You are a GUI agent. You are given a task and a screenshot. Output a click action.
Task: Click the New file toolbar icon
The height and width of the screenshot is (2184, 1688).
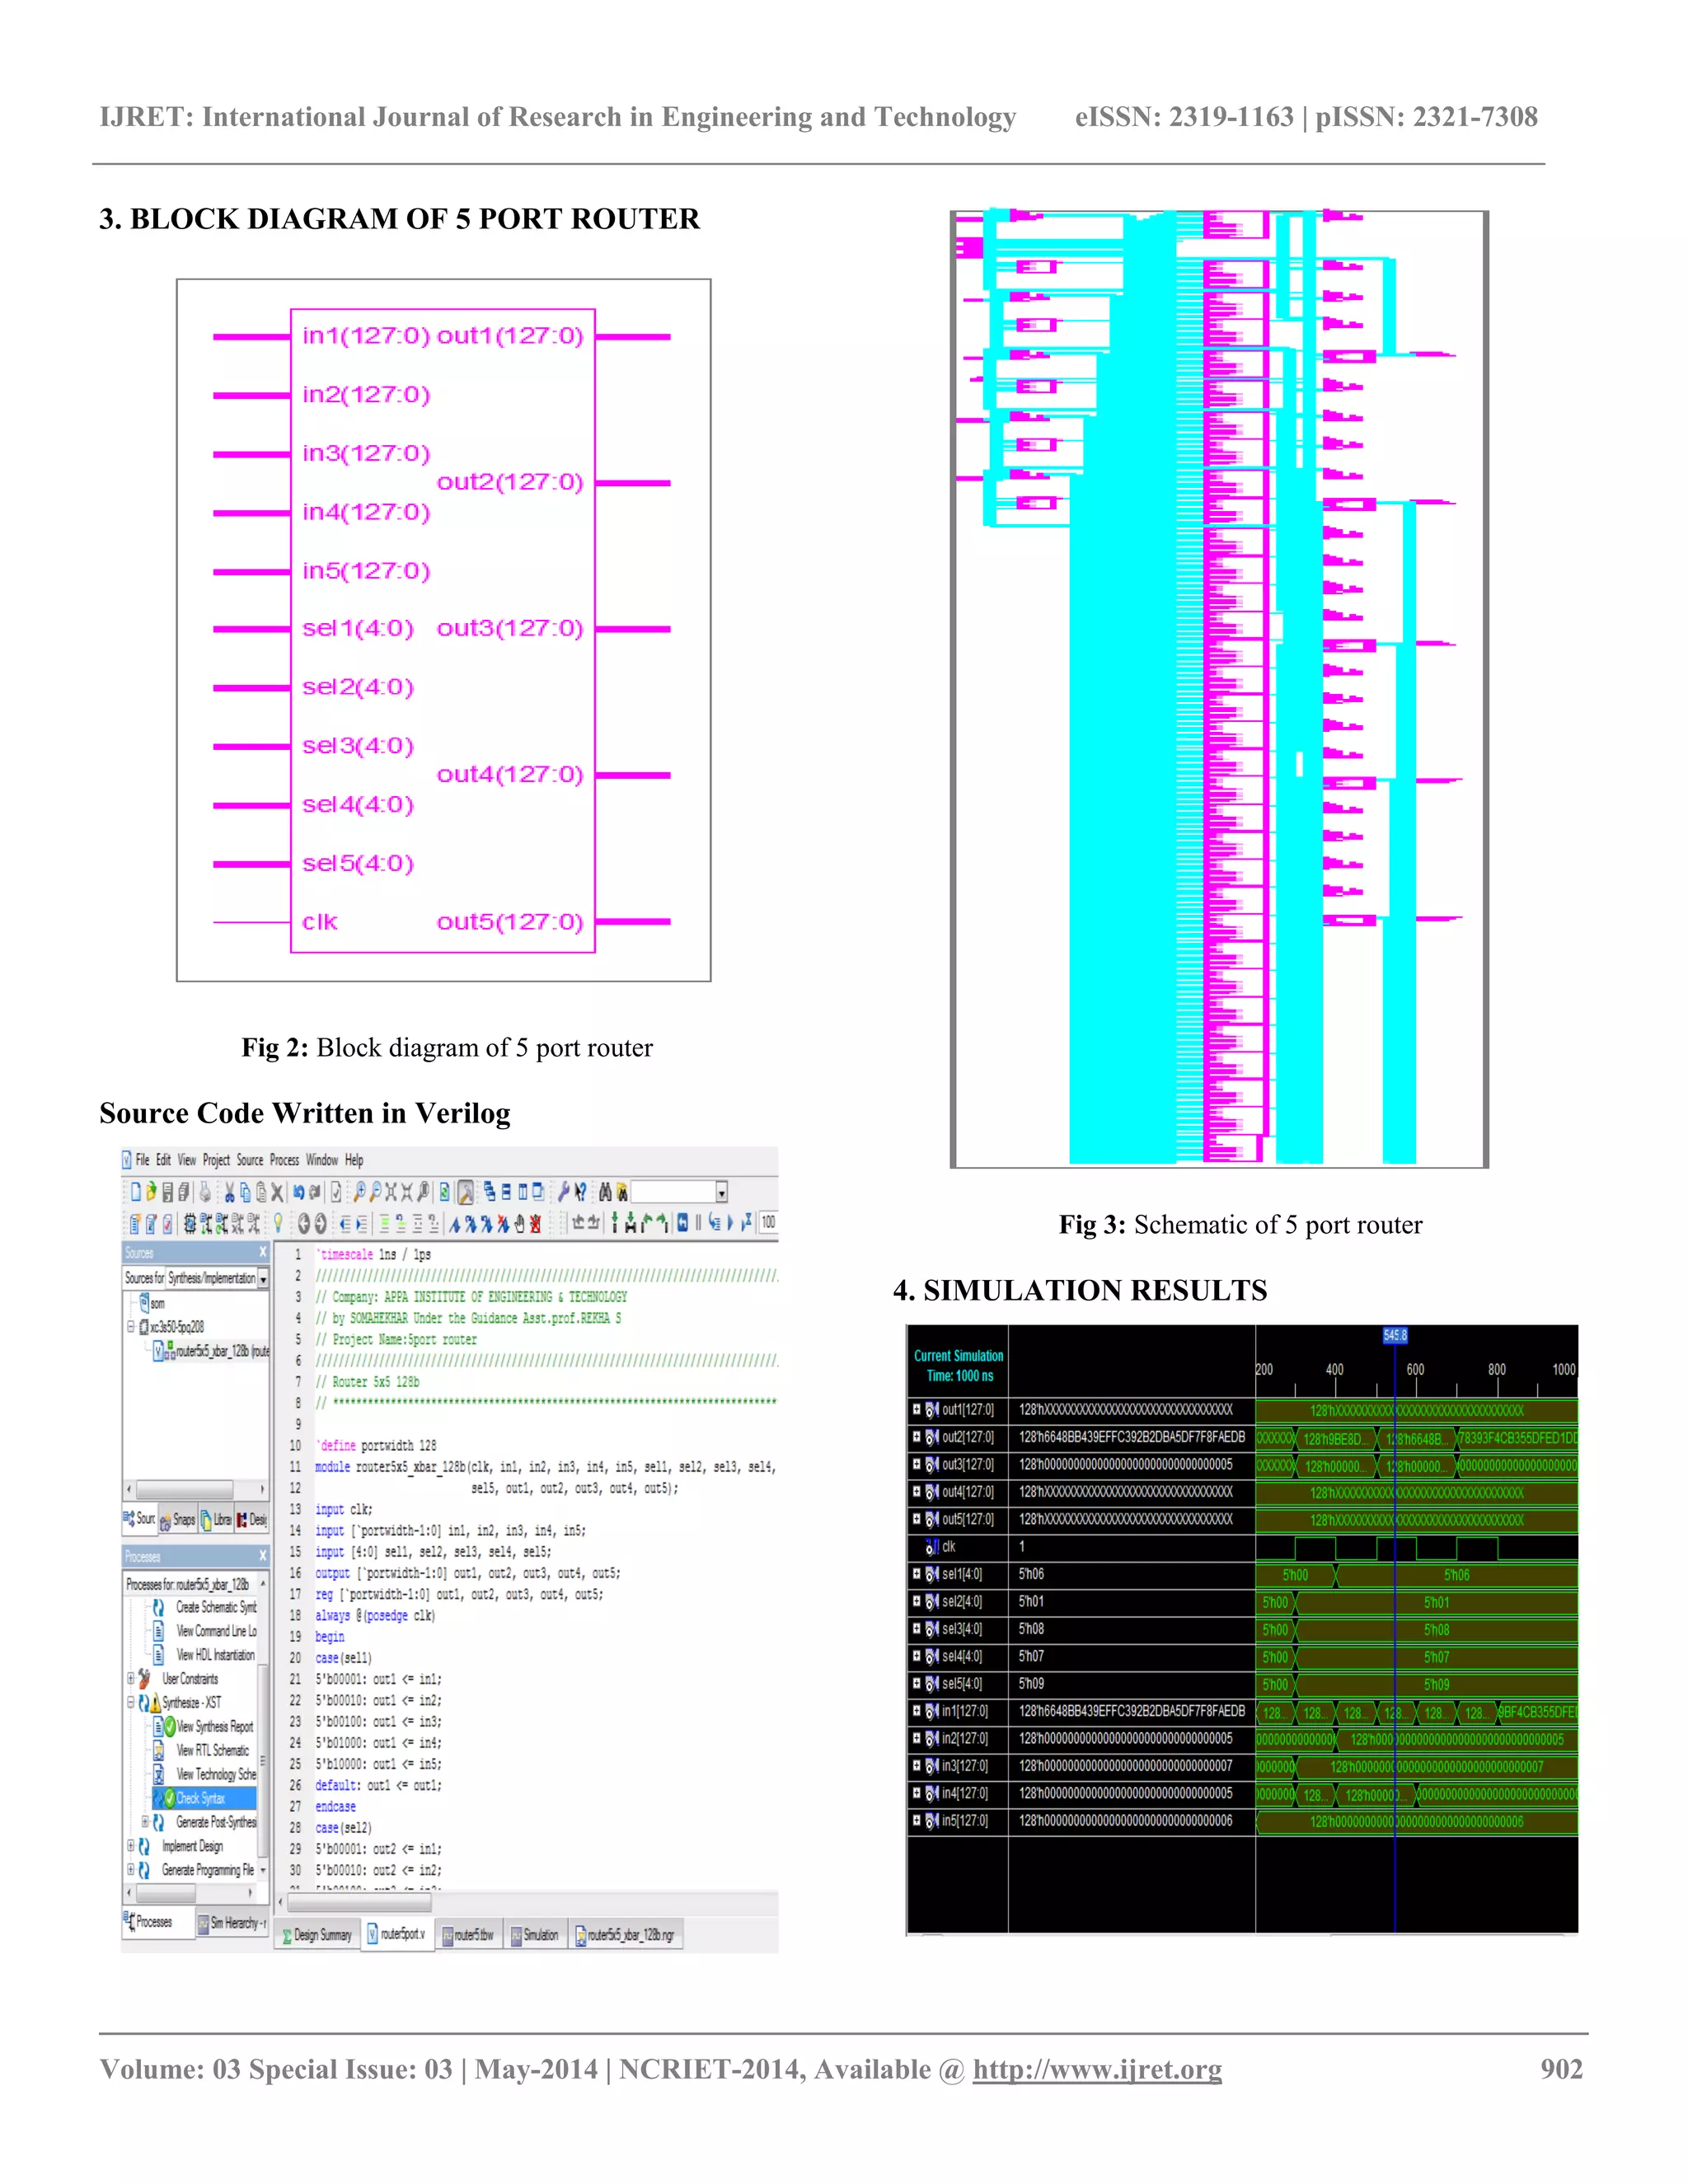137,1192
